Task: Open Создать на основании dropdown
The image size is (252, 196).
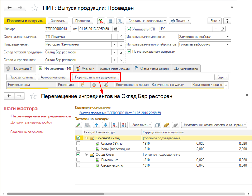Action: [146, 21]
